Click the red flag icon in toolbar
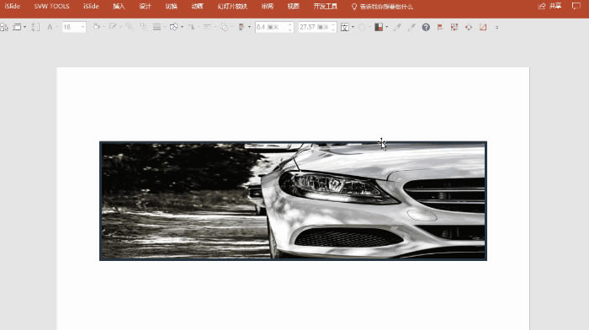589x330 pixels. pos(440,27)
